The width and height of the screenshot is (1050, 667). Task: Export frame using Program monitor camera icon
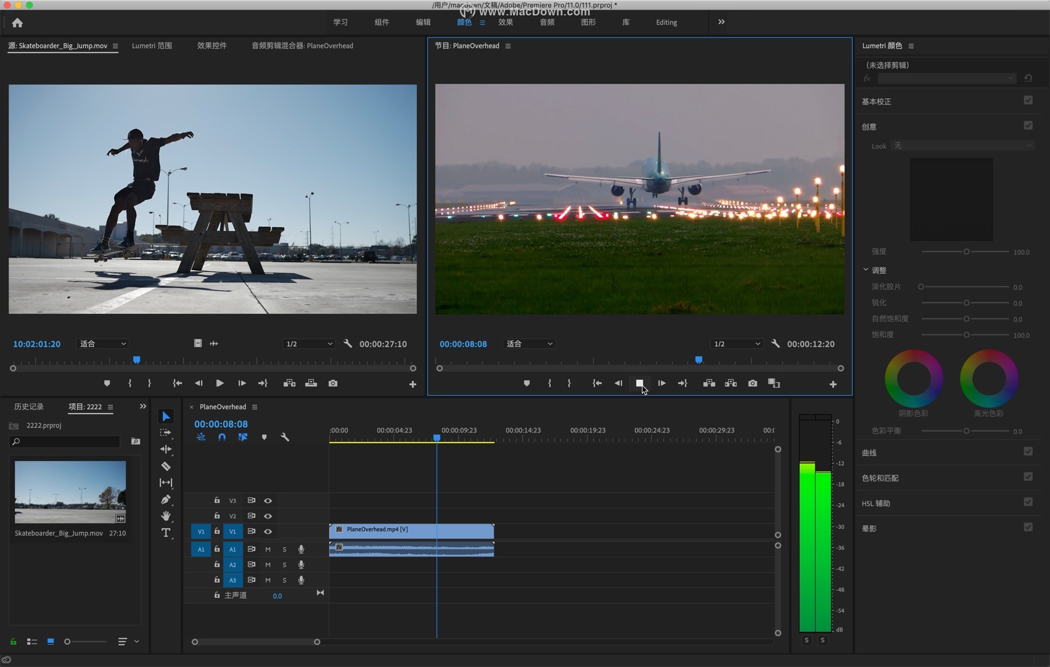(x=752, y=383)
